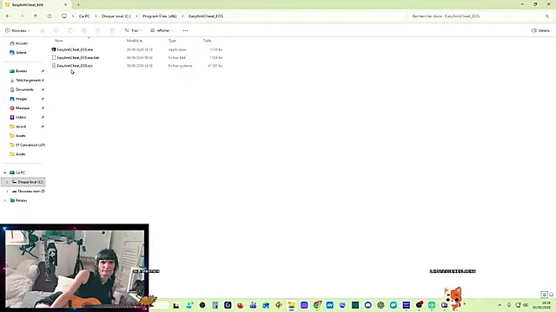The height and width of the screenshot is (312, 556).
Task: Go back with the Back arrow
Action: pyautogui.click(x=8, y=16)
